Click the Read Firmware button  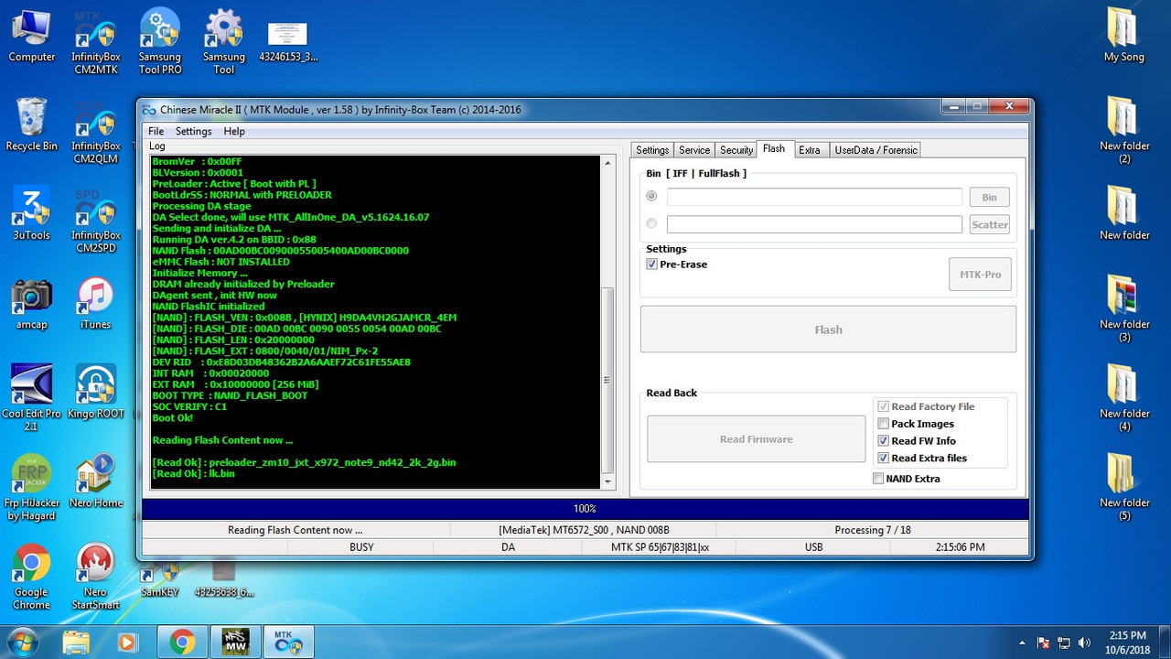[756, 439]
